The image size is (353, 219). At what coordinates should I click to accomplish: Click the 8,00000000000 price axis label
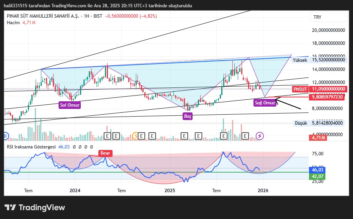coord(327,109)
